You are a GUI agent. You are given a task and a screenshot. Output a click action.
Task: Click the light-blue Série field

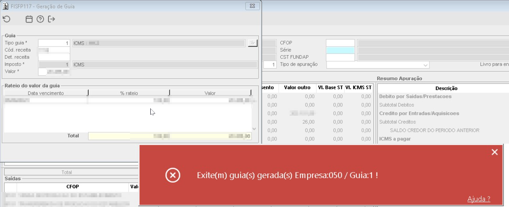(340, 50)
